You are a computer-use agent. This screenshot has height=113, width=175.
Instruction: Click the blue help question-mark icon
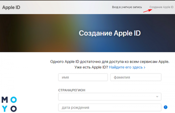pyautogui.click(x=165, y=107)
